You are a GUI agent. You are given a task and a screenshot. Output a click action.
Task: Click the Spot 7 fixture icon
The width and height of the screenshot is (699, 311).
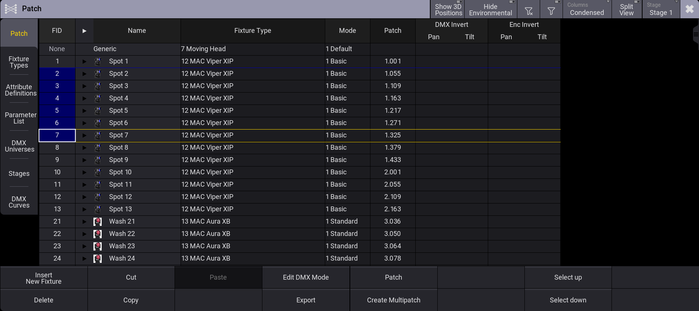click(98, 135)
